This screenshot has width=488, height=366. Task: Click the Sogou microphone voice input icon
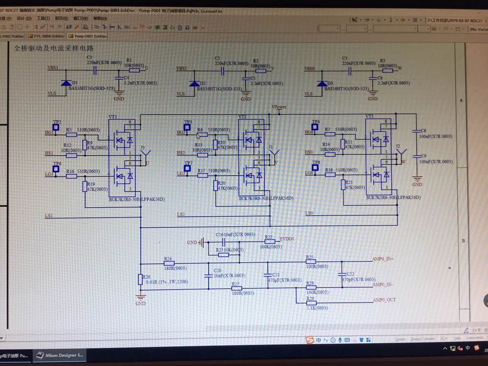pyautogui.click(x=340, y=340)
